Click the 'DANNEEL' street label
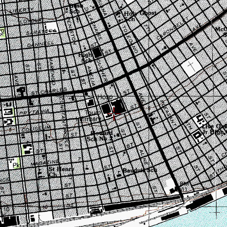Screen dimensions: 227x227 41,44
